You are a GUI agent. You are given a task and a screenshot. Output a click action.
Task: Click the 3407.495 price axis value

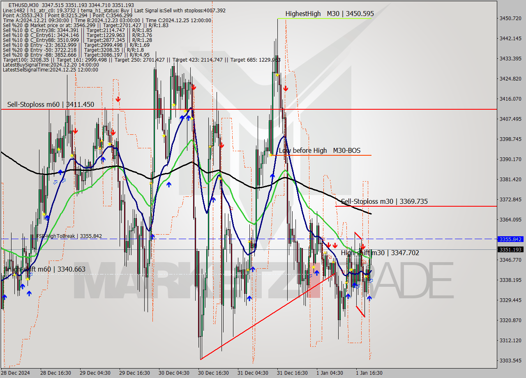pos(510,119)
